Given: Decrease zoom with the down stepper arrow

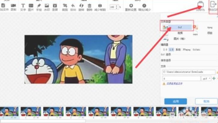Looking at the screenshot, I should [116, 8].
